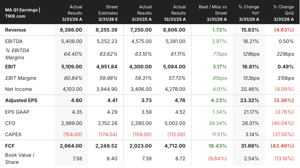Viewport: 300px width, 168px height.
Task: Click the 153bps EBIT margin YoY change
Action: pyautogui.click(x=251, y=78)
